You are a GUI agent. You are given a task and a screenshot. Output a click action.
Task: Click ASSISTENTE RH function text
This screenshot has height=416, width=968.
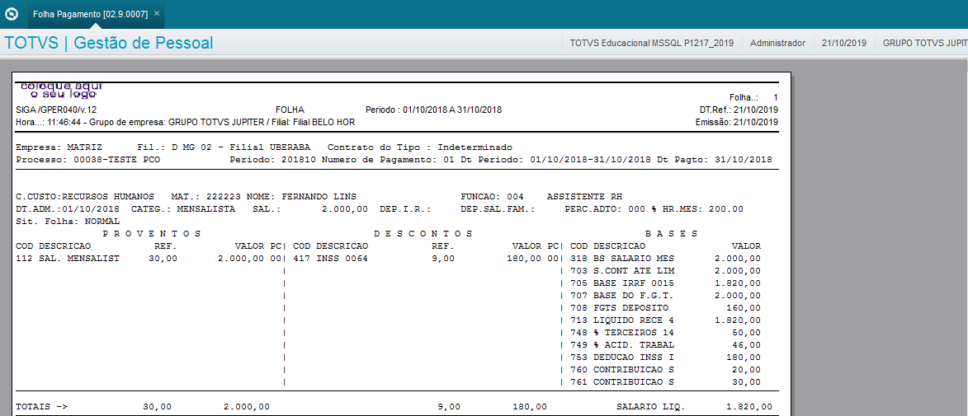click(x=584, y=196)
